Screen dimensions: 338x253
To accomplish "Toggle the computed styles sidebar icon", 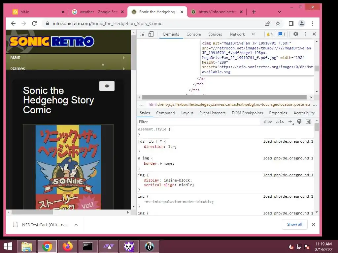I will click(x=309, y=122).
